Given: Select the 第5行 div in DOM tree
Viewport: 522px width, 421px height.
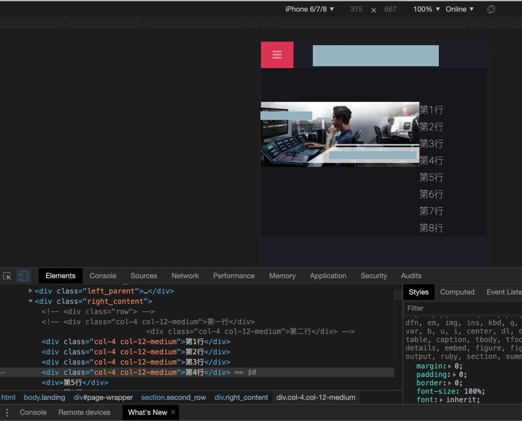Looking at the screenshot, I should 75,382.
